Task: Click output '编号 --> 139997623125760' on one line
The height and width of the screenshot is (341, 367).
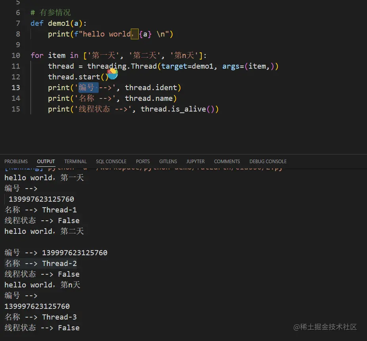Action: (56, 252)
